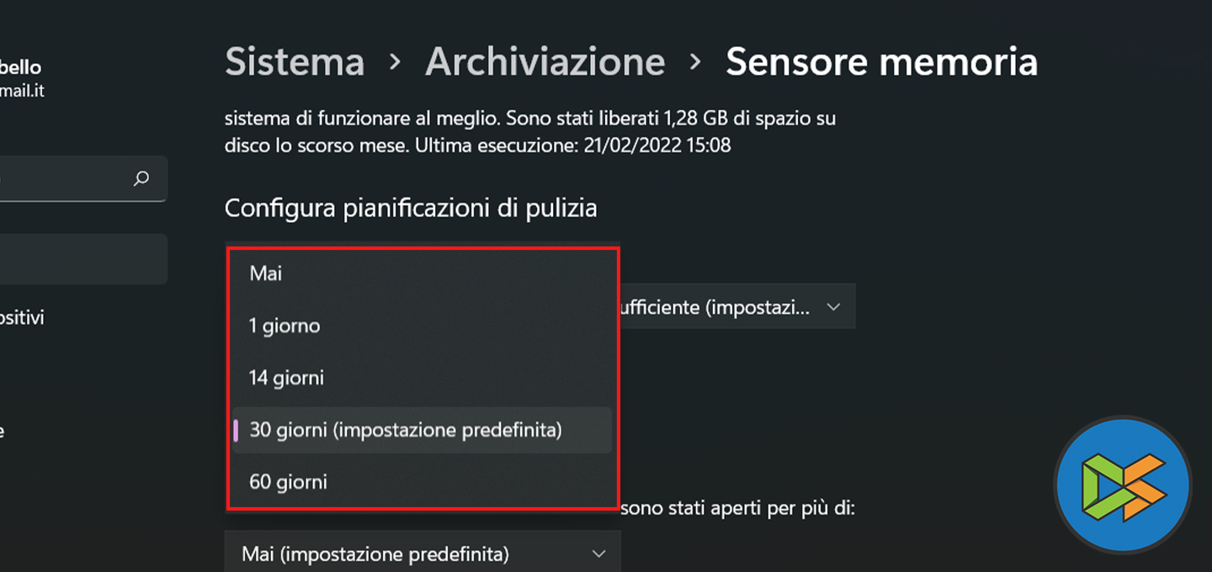Open the sidebar item ending in 'ositivi'
Screen dimensions: 1212x572
[x=22, y=318]
